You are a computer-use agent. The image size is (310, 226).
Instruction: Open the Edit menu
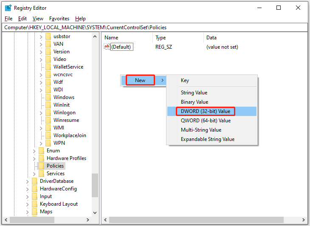[x=23, y=19]
